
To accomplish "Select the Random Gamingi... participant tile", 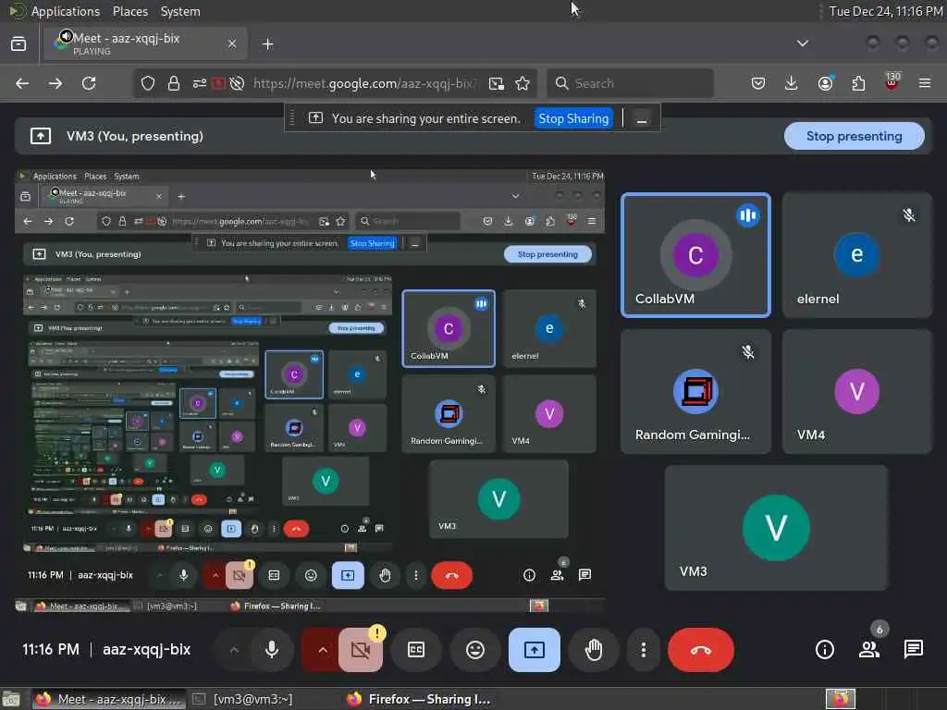I will coord(695,391).
